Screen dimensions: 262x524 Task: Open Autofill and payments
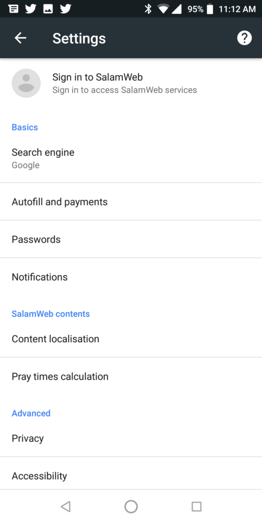point(131,202)
